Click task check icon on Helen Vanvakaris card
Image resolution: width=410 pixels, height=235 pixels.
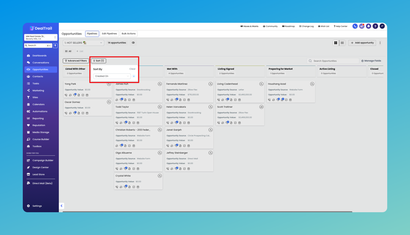(x=184, y=123)
